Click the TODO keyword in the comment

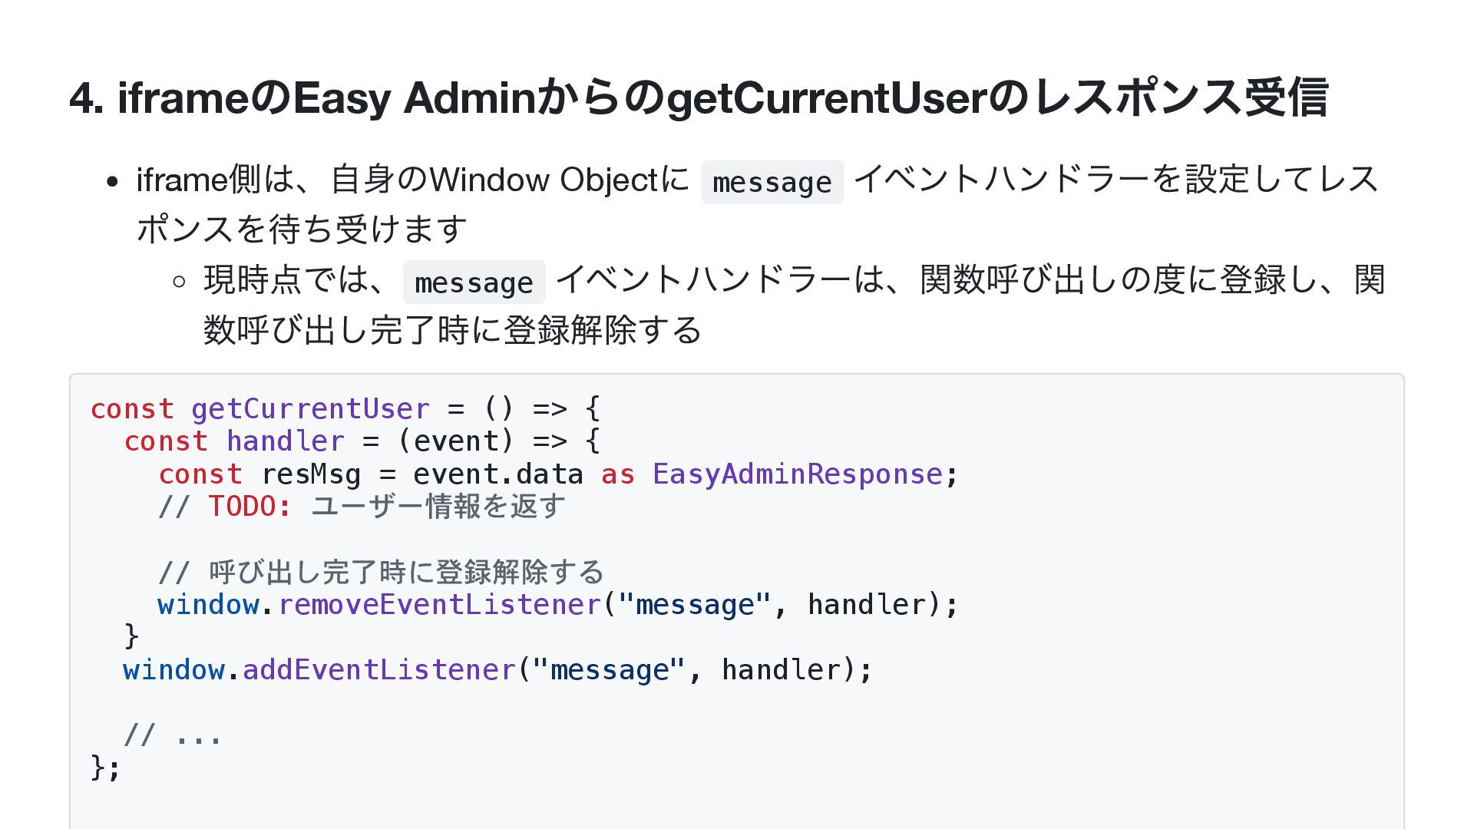coord(250,507)
